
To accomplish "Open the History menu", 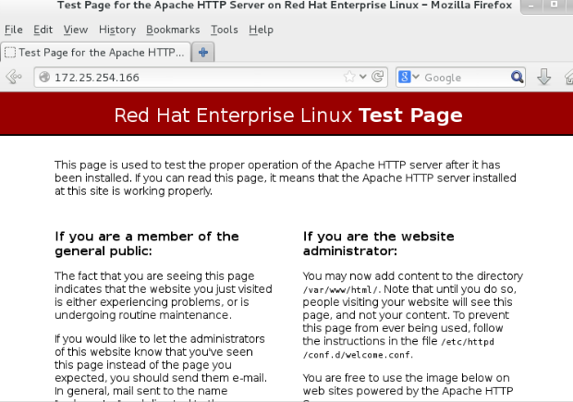I will point(117,30).
